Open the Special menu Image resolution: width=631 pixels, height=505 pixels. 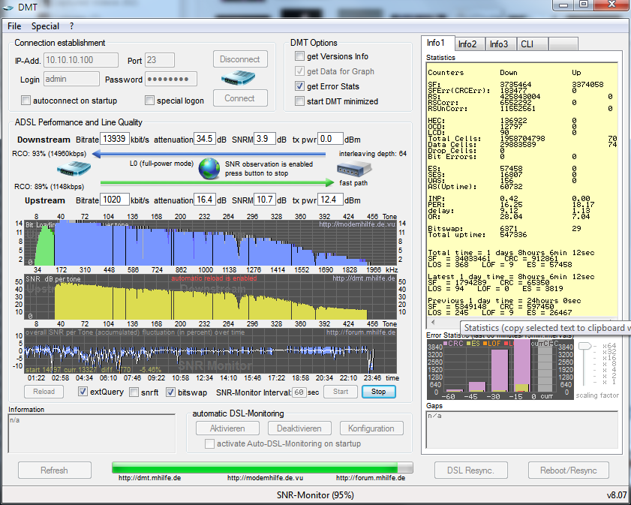click(x=45, y=26)
